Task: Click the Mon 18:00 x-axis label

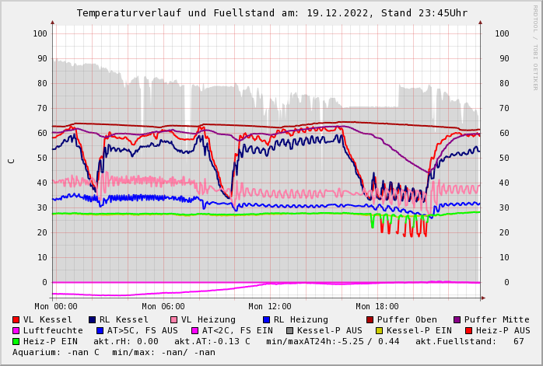Action: (377, 307)
